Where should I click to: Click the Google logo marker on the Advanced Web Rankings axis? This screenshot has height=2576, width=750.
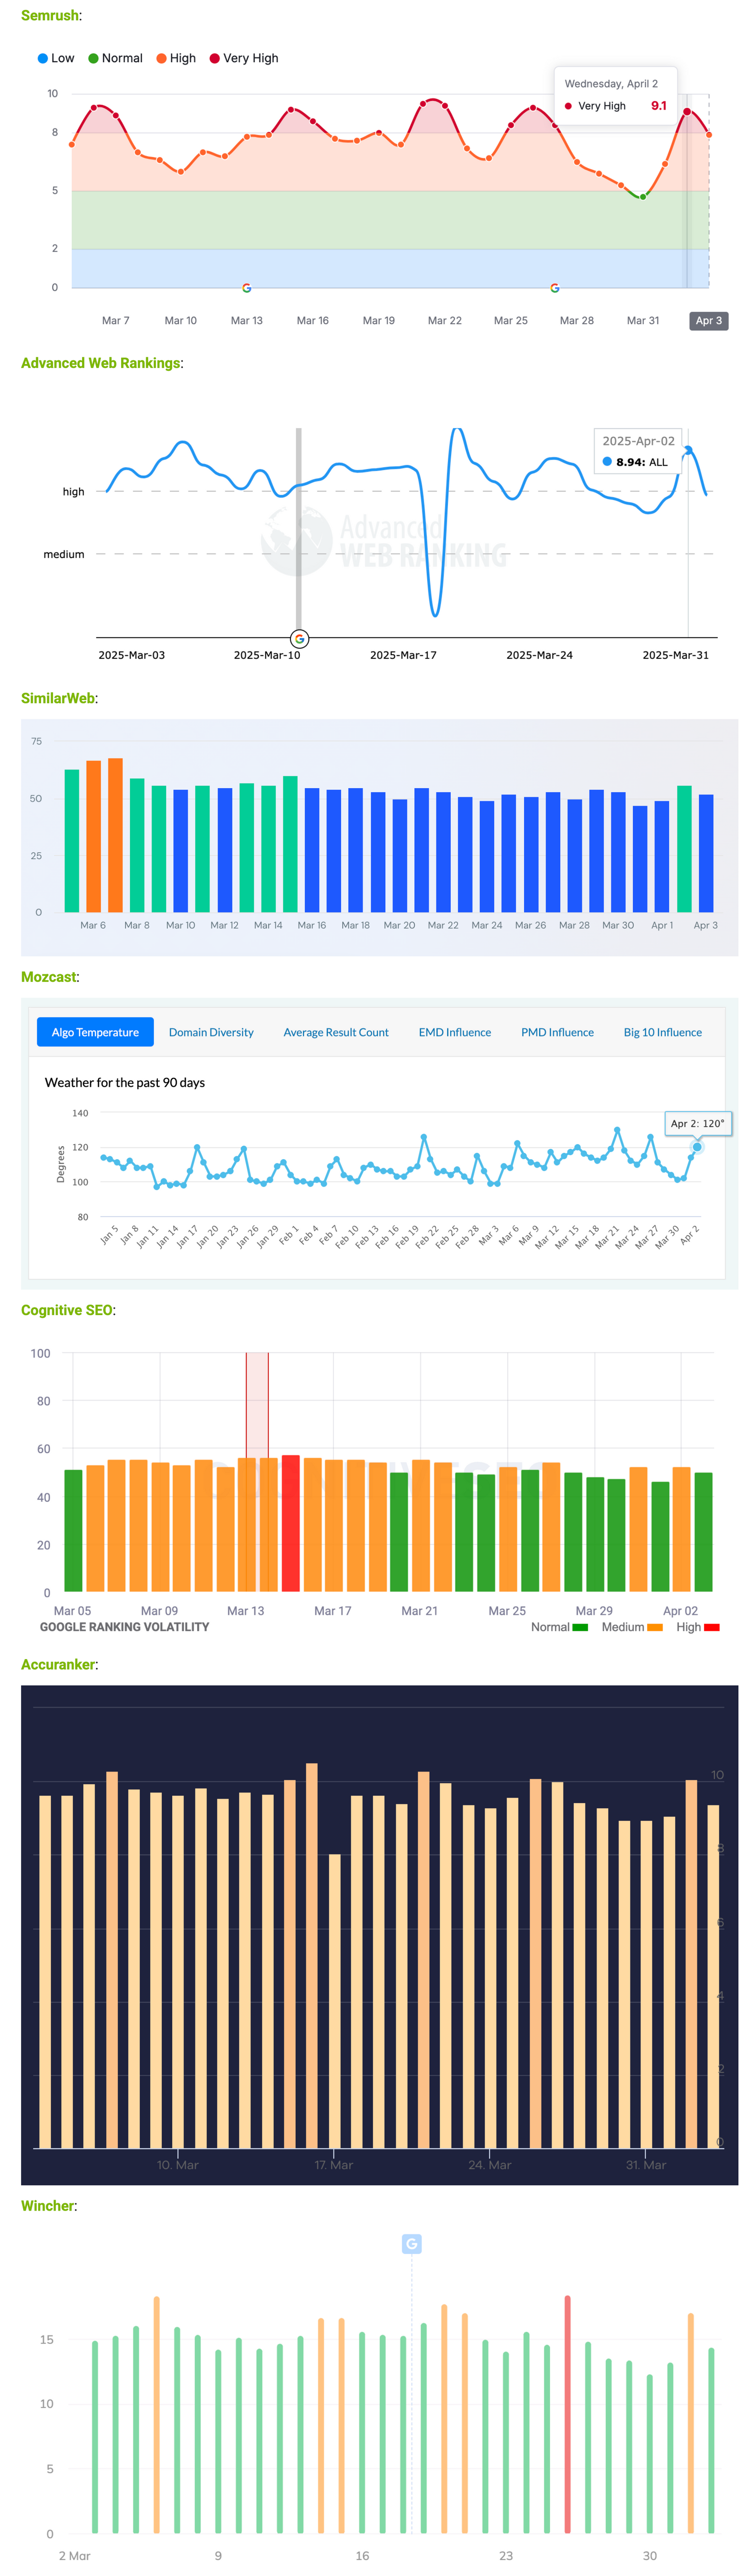[299, 639]
